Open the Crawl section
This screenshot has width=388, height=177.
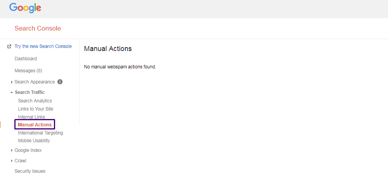click(20, 161)
